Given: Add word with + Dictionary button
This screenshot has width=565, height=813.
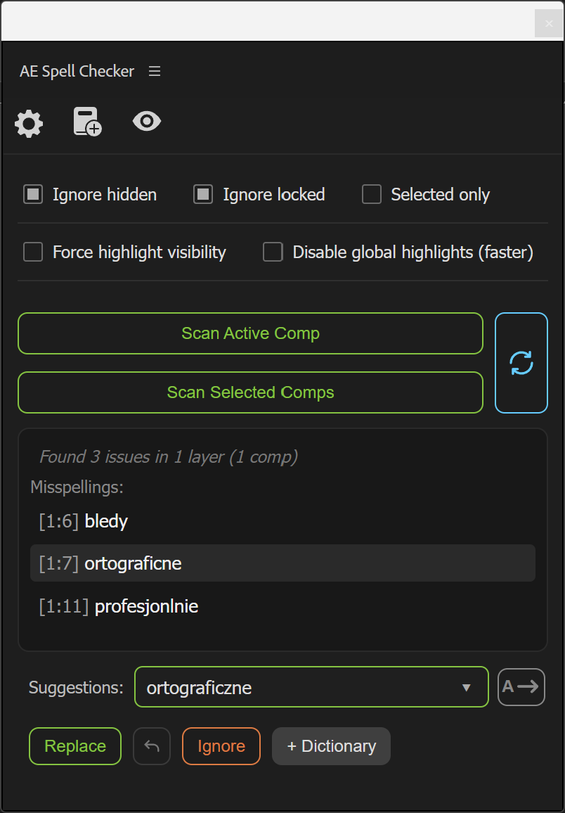Looking at the screenshot, I should coord(332,746).
